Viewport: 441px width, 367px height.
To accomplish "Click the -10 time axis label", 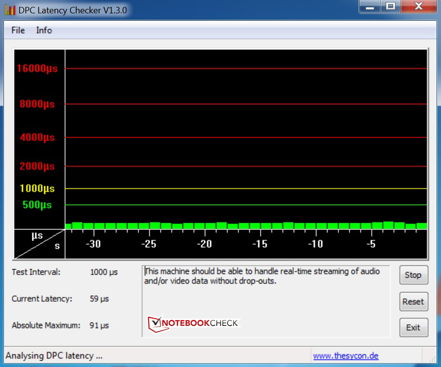I will pyautogui.click(x=316, y=244).
